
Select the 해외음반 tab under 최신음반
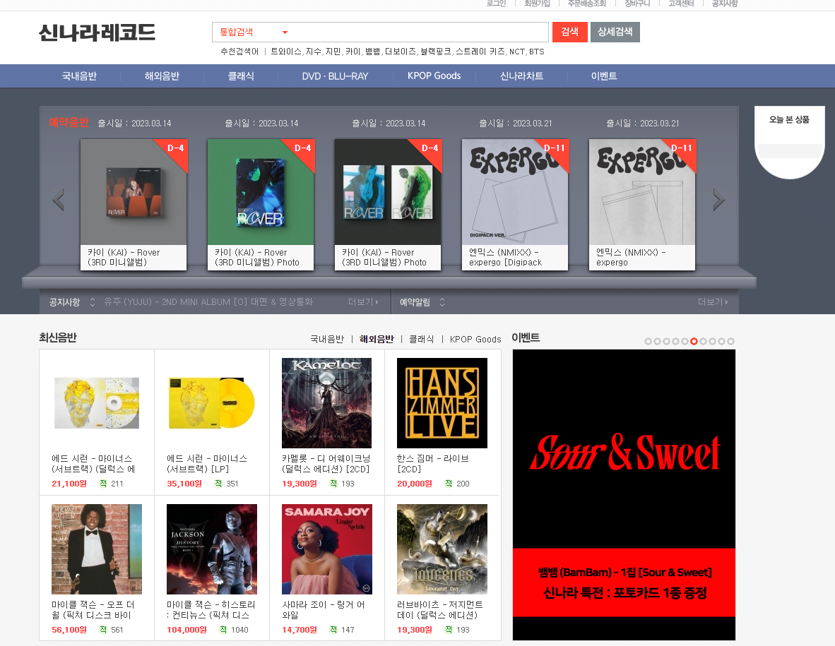click(x=377, y=339)
